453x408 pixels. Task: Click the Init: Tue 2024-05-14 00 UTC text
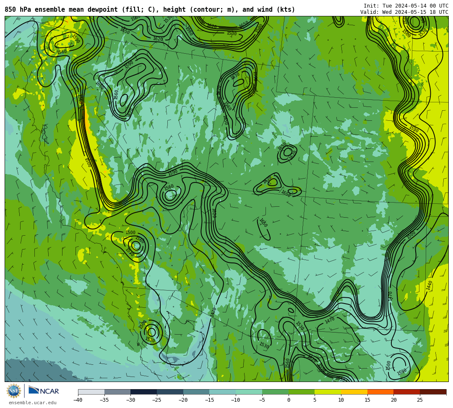coord(406,6)
